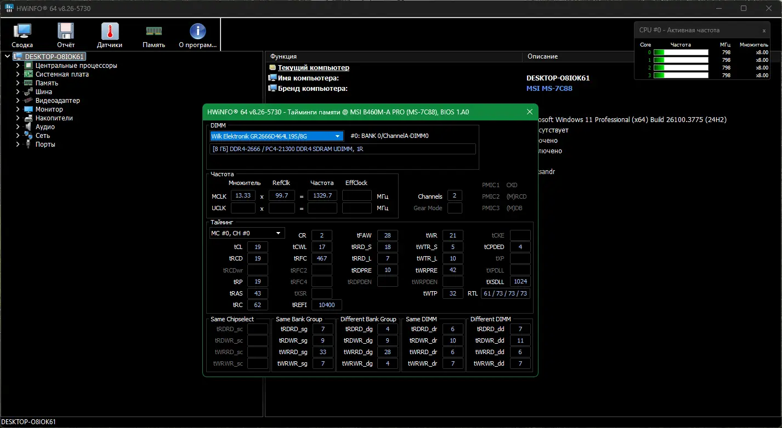Click the Аудио speaker icon in tree

pyautogui.click(x=29, y=127)
